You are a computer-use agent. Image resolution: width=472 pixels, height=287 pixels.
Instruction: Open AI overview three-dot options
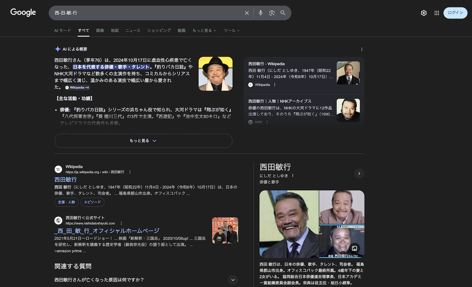coord(361,50)
